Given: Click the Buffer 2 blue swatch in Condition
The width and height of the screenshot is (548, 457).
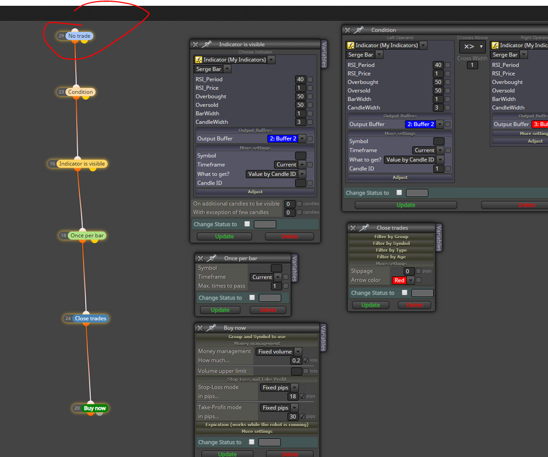Looking at the screenshot, I should (421, 124).
